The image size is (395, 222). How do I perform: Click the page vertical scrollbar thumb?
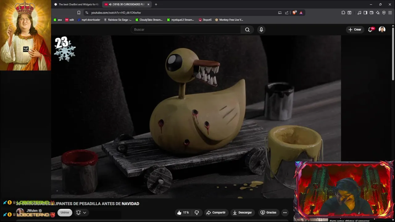tap(393, 54)
